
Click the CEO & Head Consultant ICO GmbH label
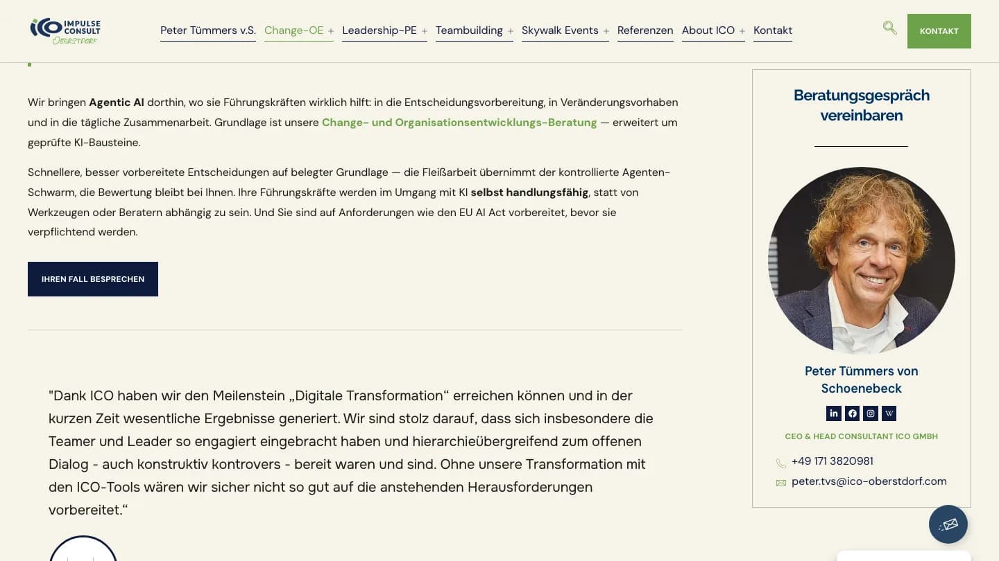(x=862, y=436)
